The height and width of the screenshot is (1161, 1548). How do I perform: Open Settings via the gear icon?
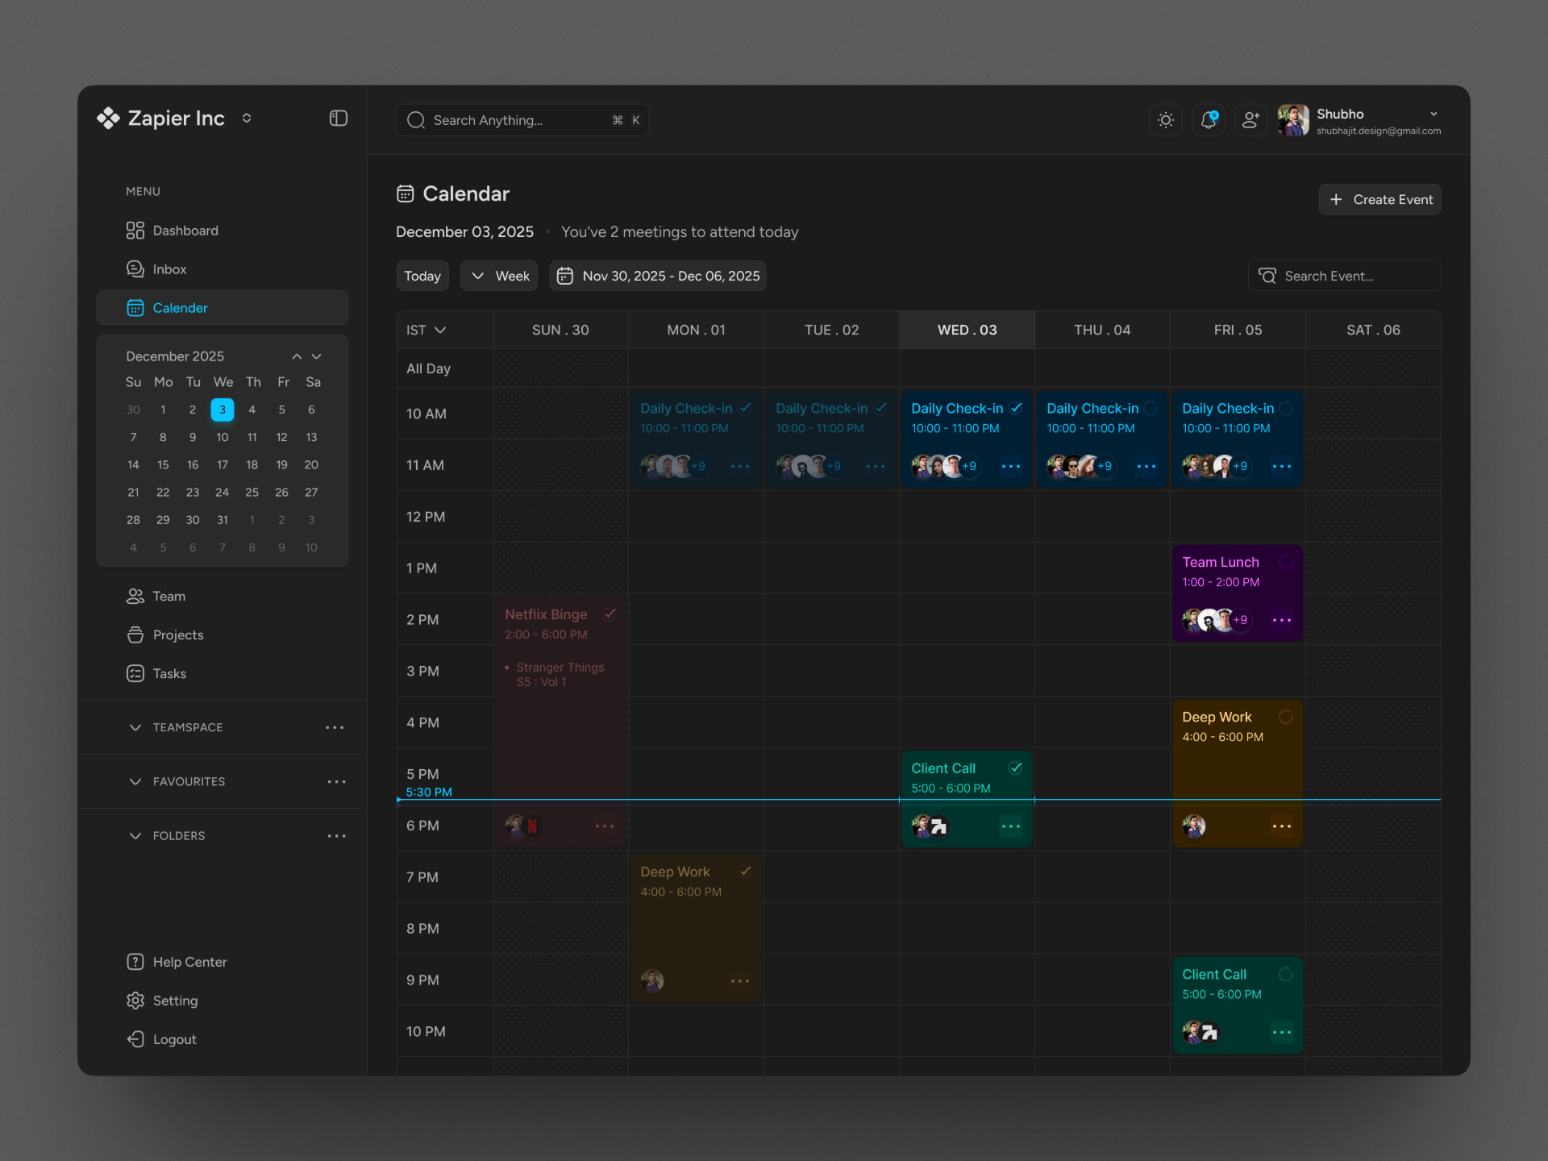[x=135, y=1001]
